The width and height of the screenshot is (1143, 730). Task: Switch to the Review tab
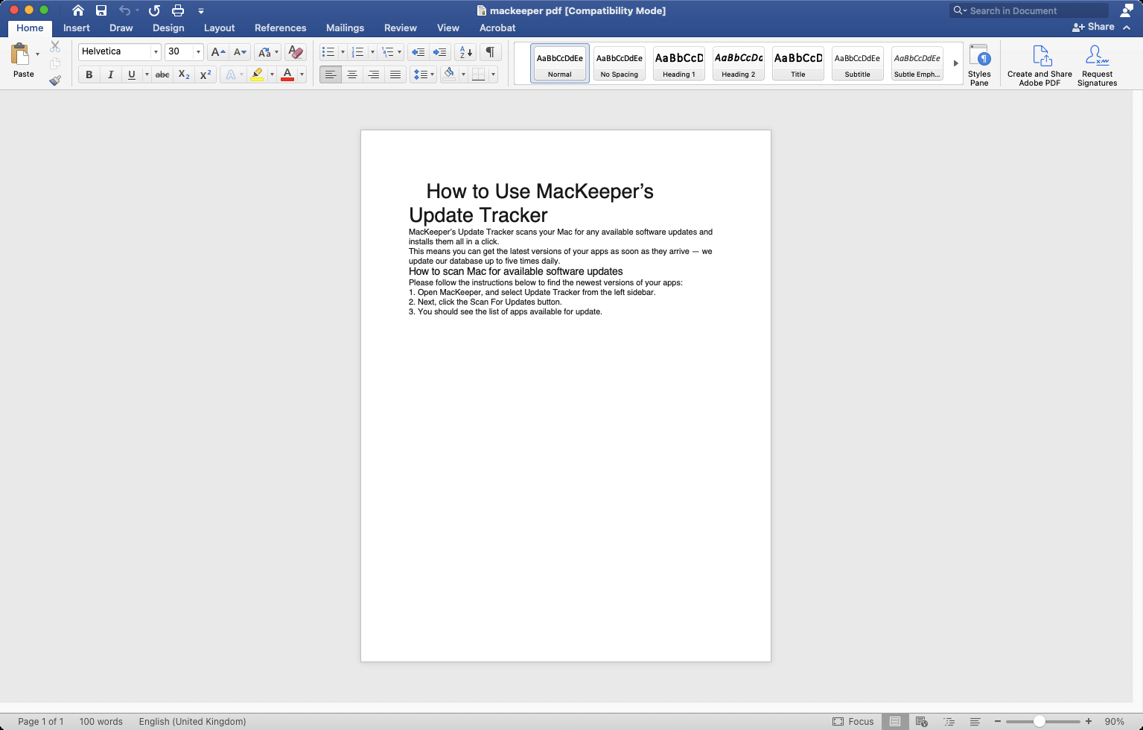coord(400,28)
